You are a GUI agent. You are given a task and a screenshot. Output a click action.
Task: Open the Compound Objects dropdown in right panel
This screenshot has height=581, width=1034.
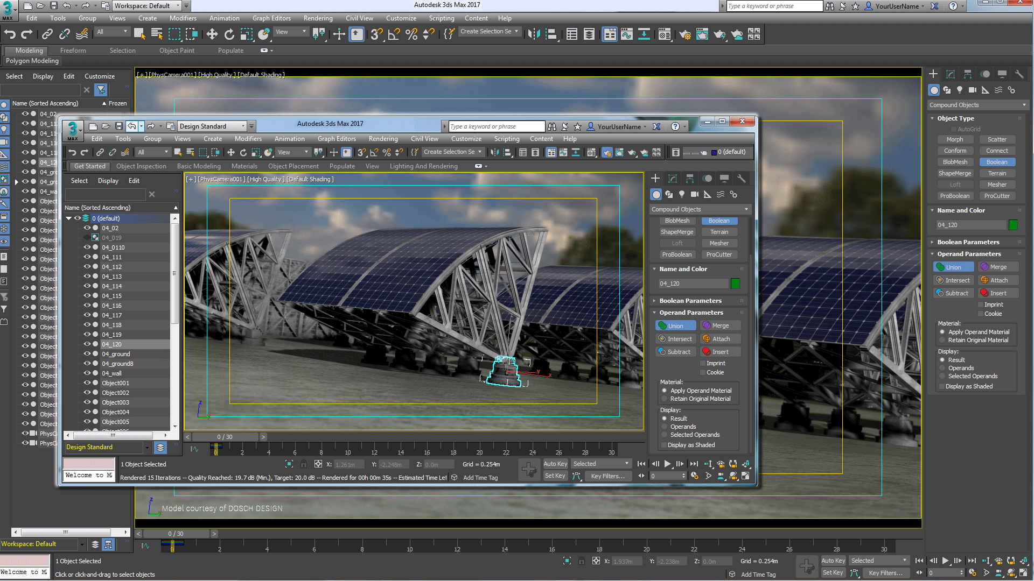tap(977, 105)
